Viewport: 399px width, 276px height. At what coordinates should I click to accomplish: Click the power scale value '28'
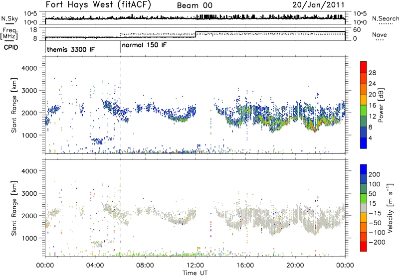372,73
